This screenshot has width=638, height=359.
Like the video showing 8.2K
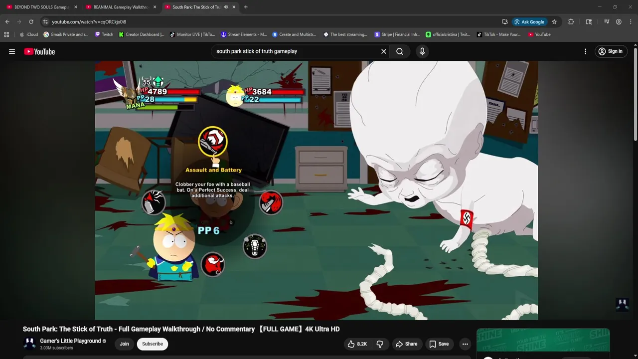[x=357, y=344]
